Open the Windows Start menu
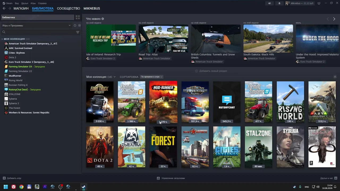Screen dimensions: 340x191 click(6, 187)
